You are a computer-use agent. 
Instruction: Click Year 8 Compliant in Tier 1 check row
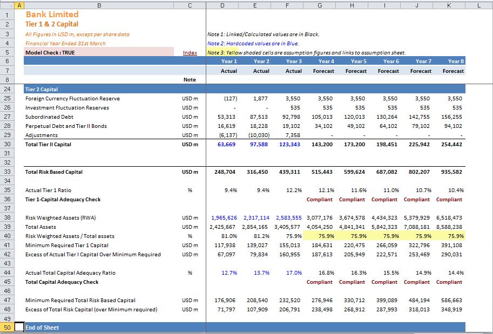[x=449, y=200]
